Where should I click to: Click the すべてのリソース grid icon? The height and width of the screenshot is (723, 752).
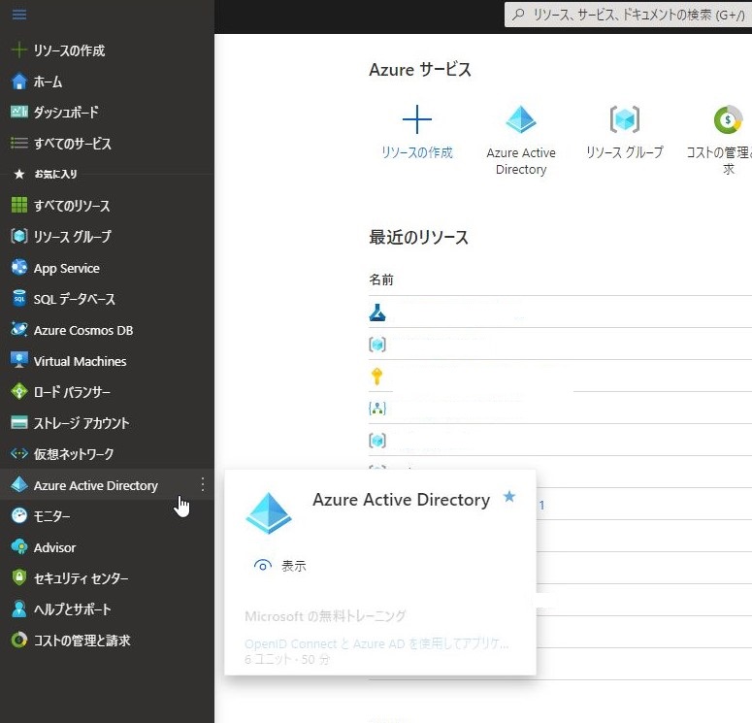[19, 205]
